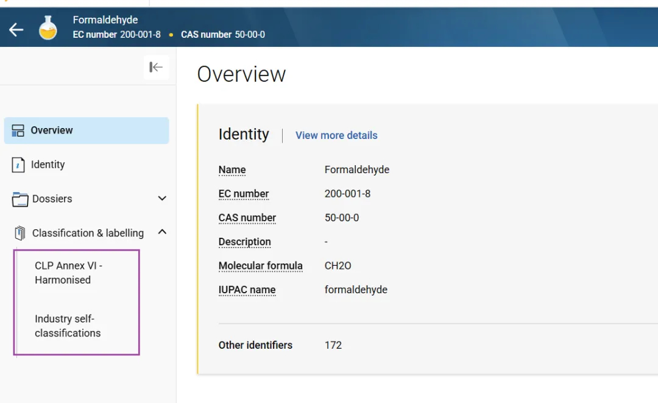Select Overview in the side menu
The width and height of the screenshot is (658, 403).
tap(87, 130)
